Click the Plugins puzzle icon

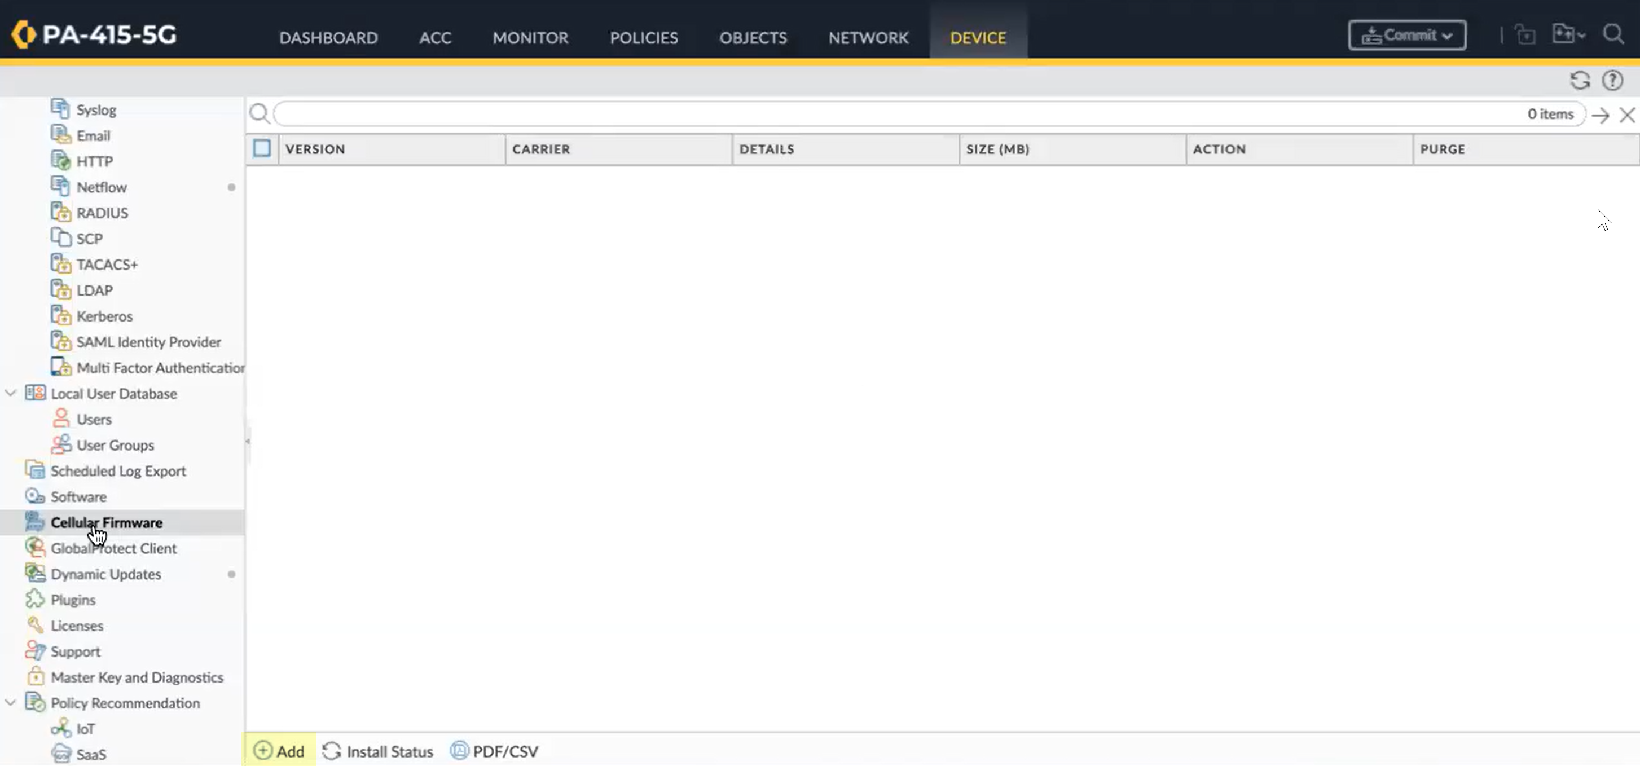35,599
